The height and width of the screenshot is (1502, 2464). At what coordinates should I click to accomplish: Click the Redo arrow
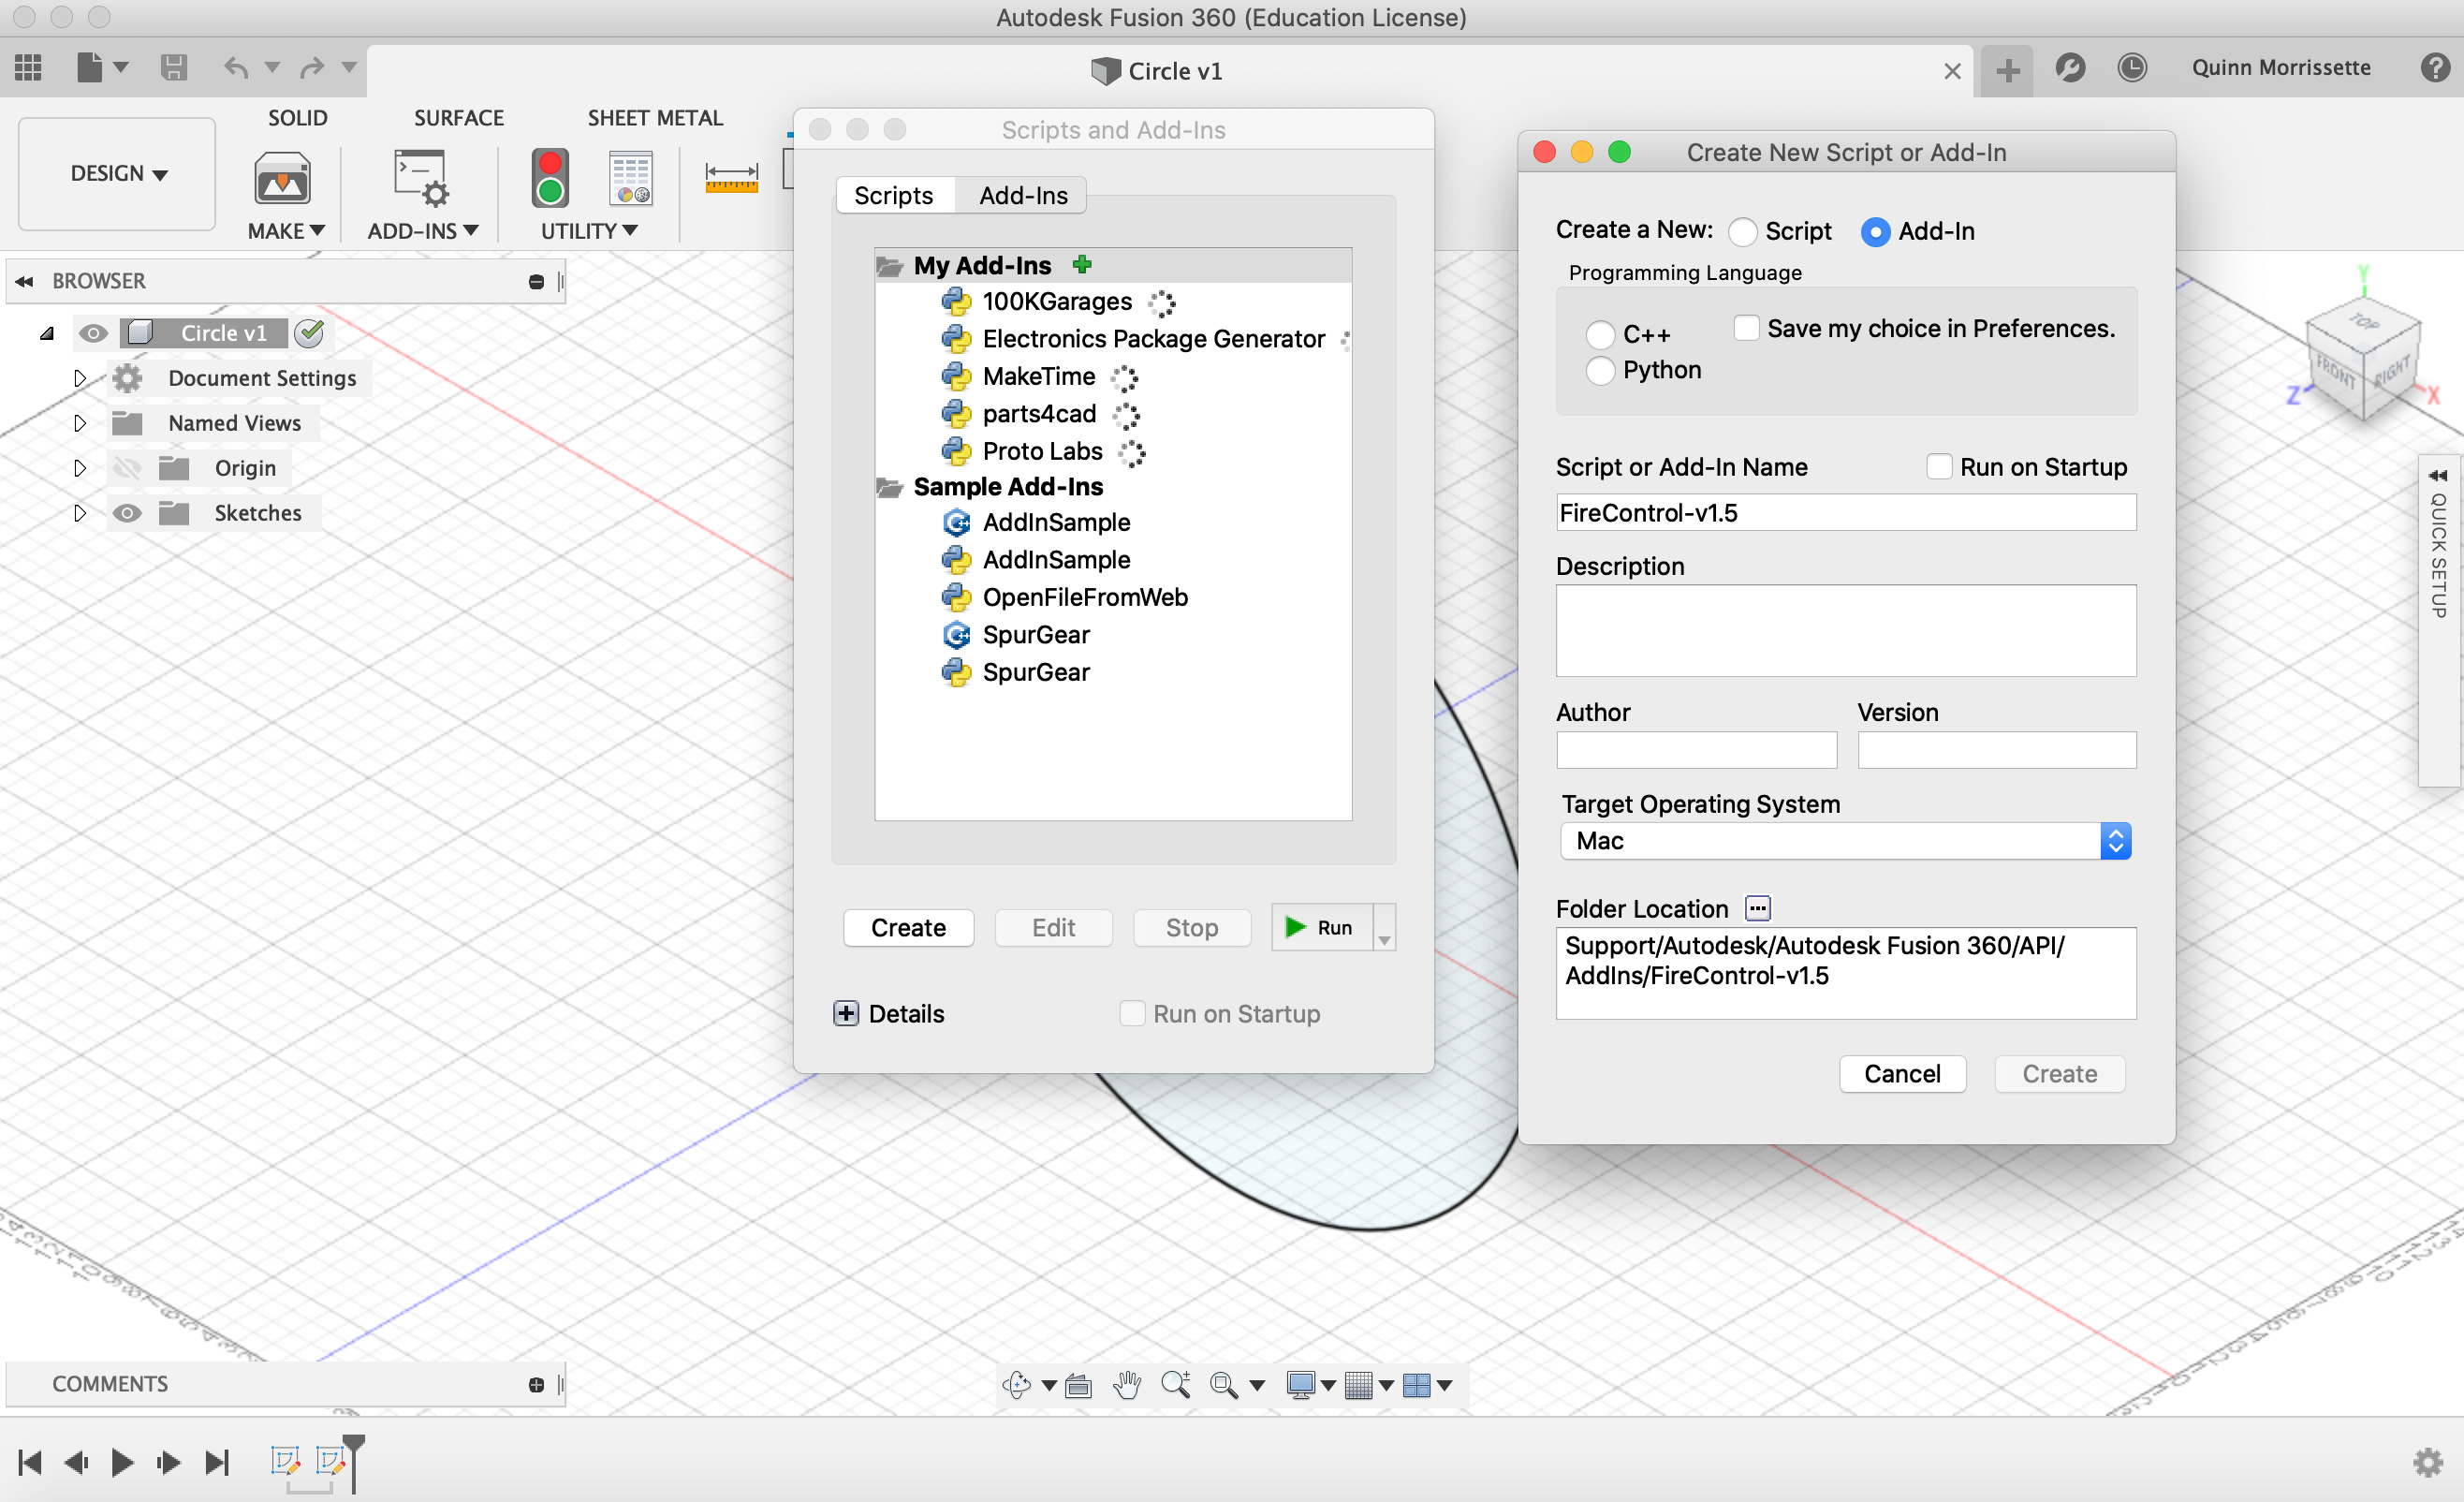point(312,68)
